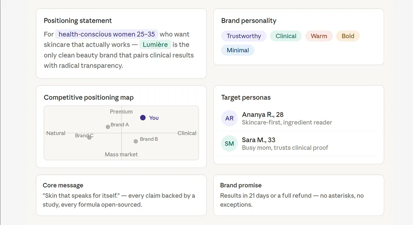Open the Ananya R., 28 persona row

coord(298,118)
